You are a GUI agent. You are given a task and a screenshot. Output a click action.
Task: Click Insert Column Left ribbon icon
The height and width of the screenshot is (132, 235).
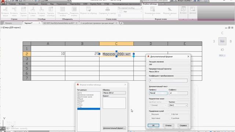[x=33, y=10]
